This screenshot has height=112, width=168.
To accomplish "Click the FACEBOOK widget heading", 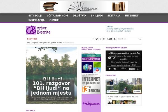I will click(111, 75).
